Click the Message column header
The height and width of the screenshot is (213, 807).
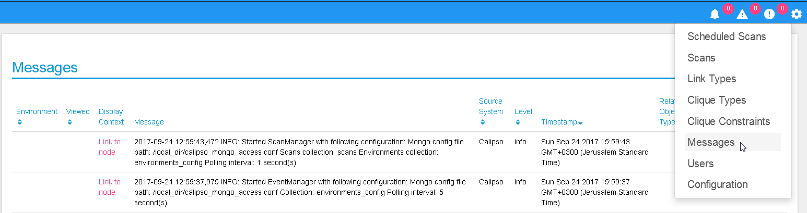149,122
